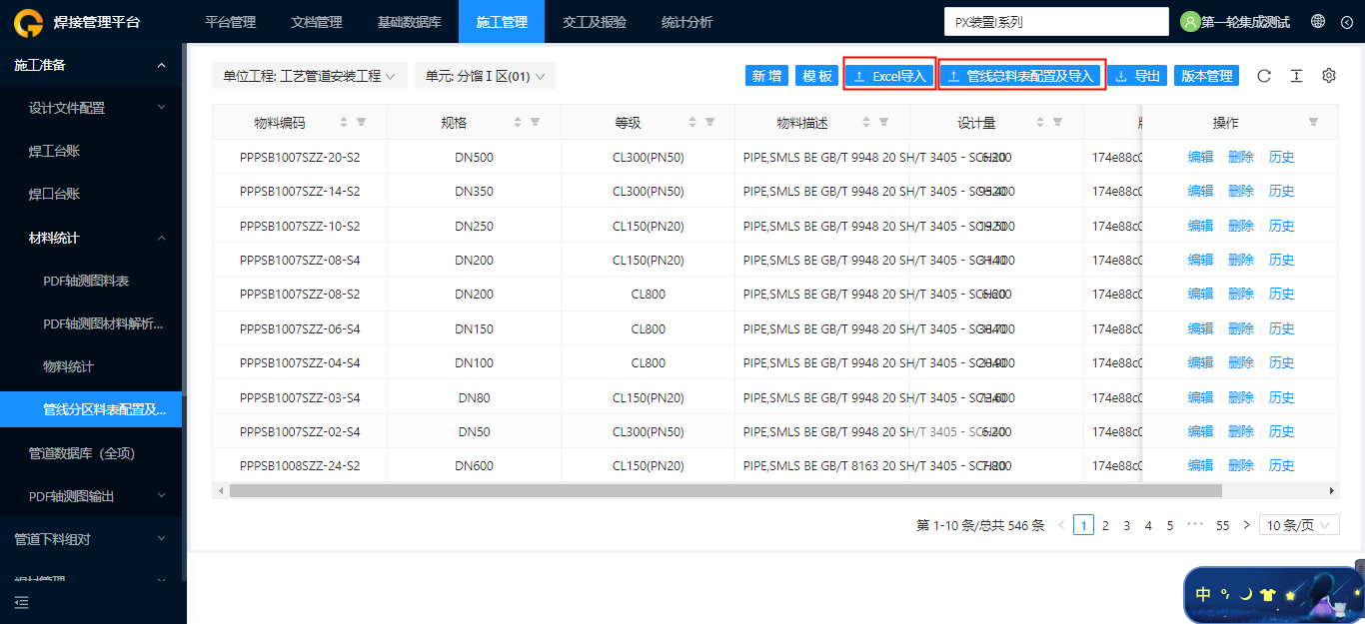The height and width of the screenshot is (624, 1365).
Task: Expand 设计文件配置 sidebar submenu
Action: click(91, 108)
